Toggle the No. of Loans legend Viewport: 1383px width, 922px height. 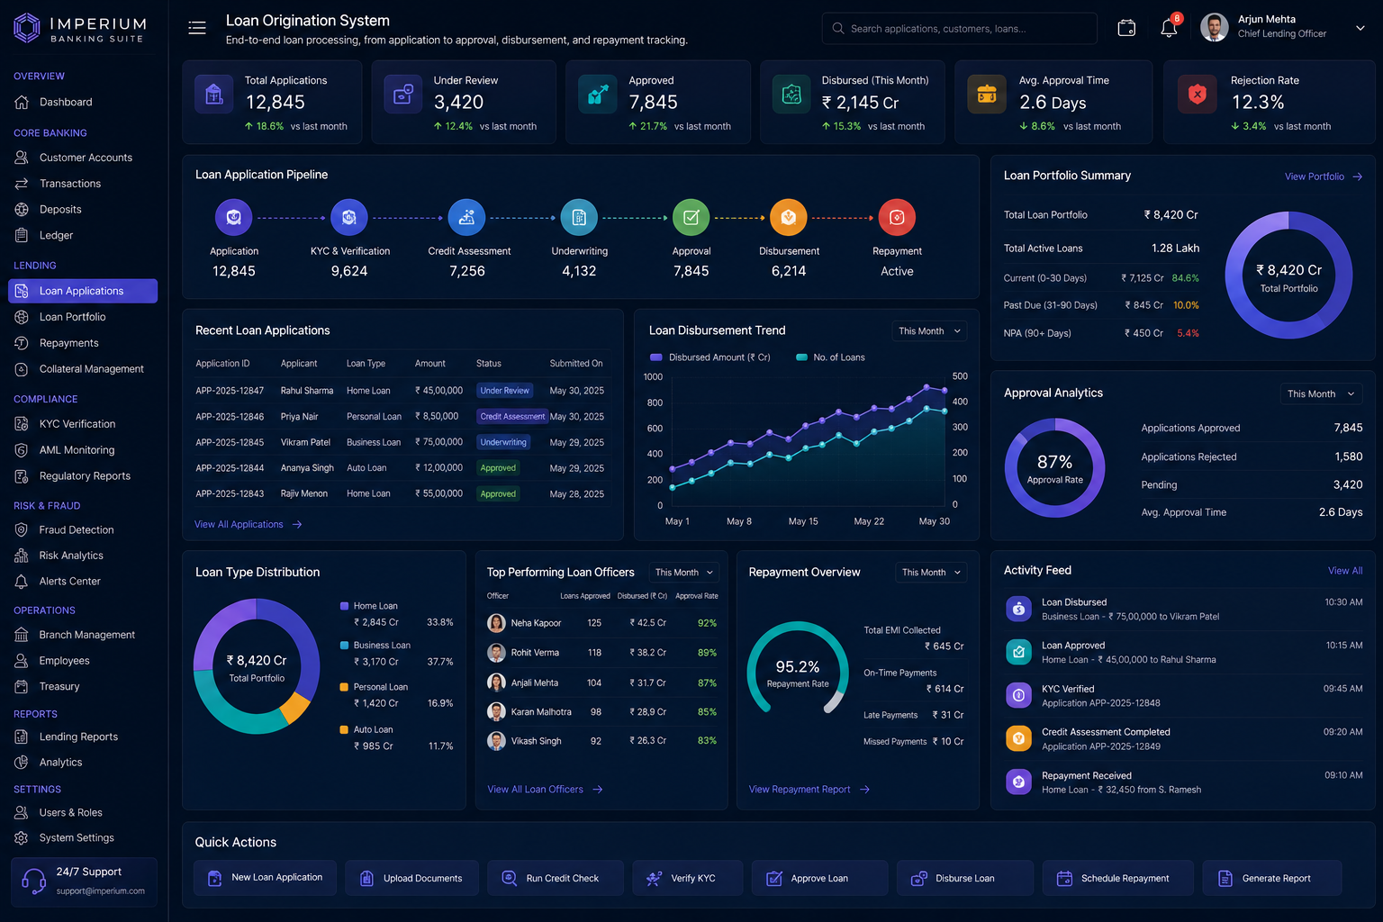[x=830, y=357]
